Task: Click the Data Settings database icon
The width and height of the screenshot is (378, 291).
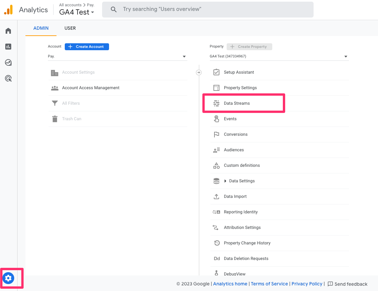Action: click(x=216, y=181)
